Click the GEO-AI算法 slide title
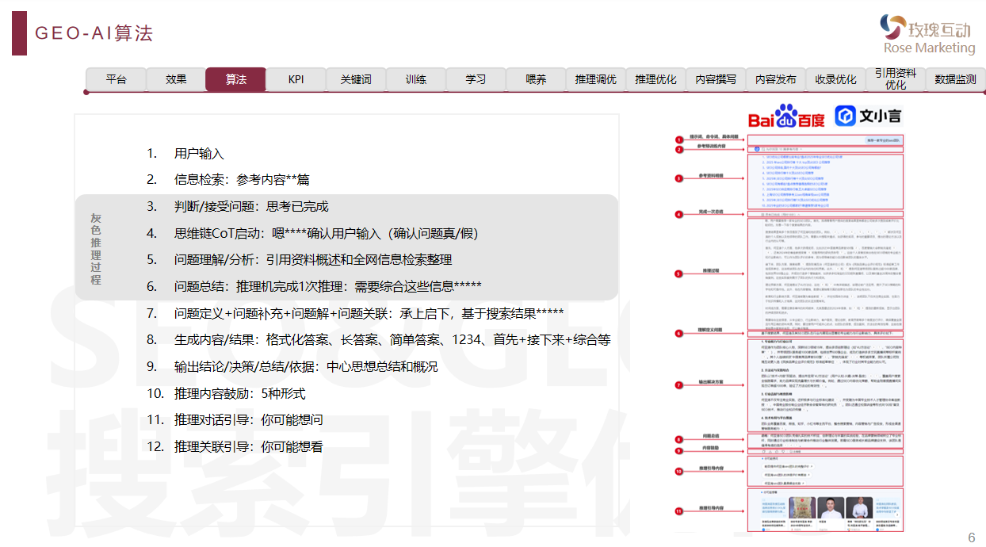 tap(94, 33)
